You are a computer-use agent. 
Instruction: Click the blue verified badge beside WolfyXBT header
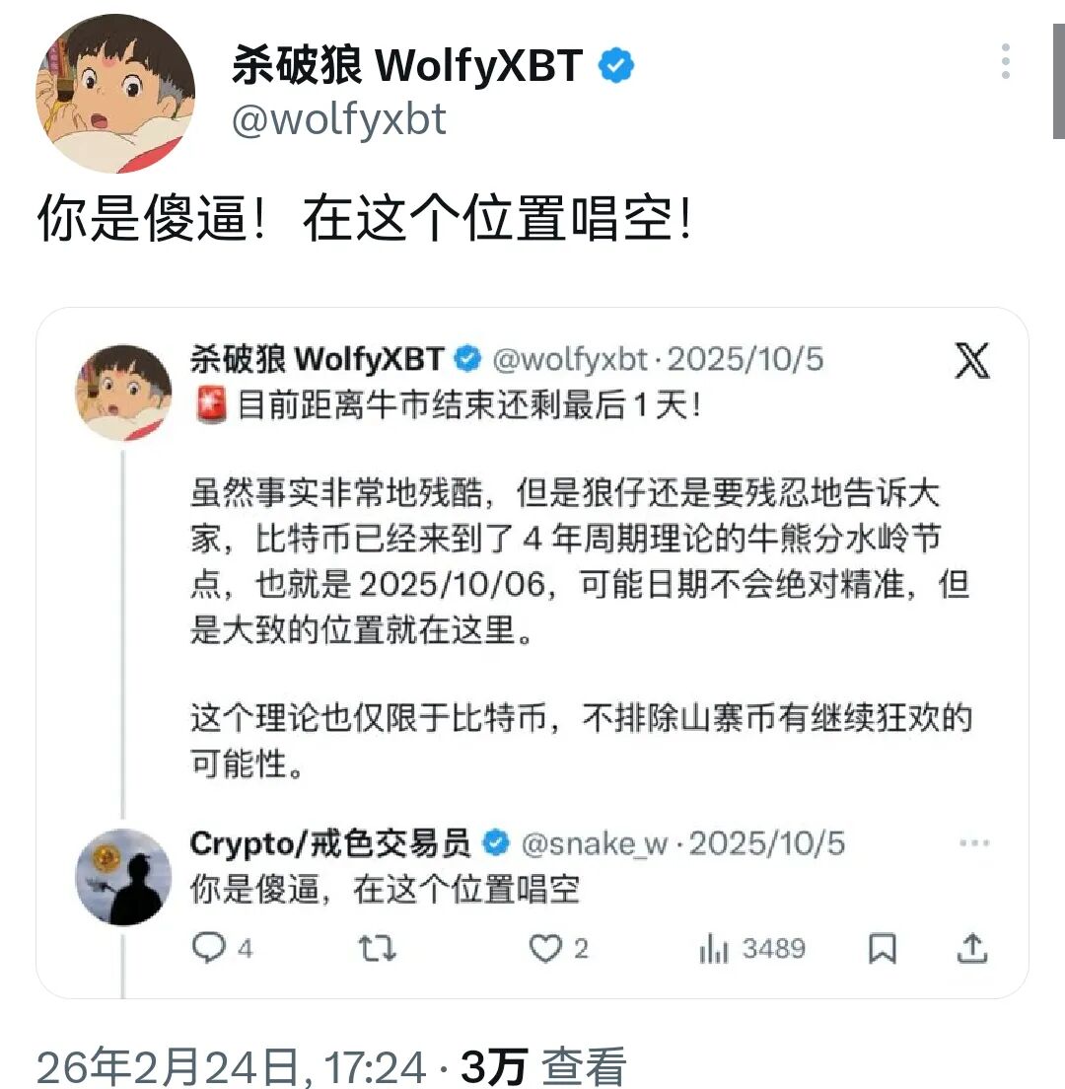tap(615, 65)
